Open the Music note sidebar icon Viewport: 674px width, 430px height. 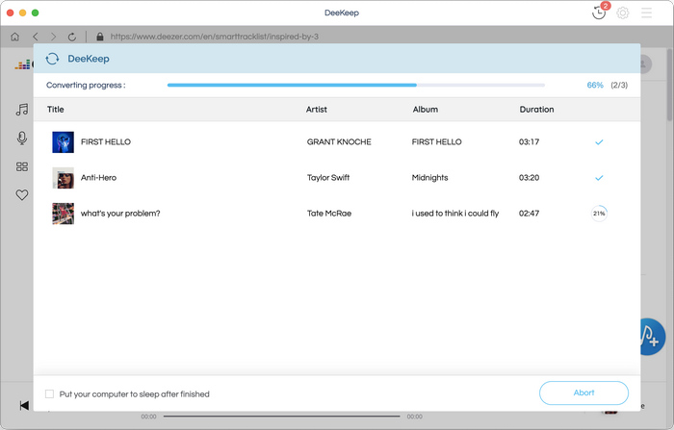(x=22, y=110)
